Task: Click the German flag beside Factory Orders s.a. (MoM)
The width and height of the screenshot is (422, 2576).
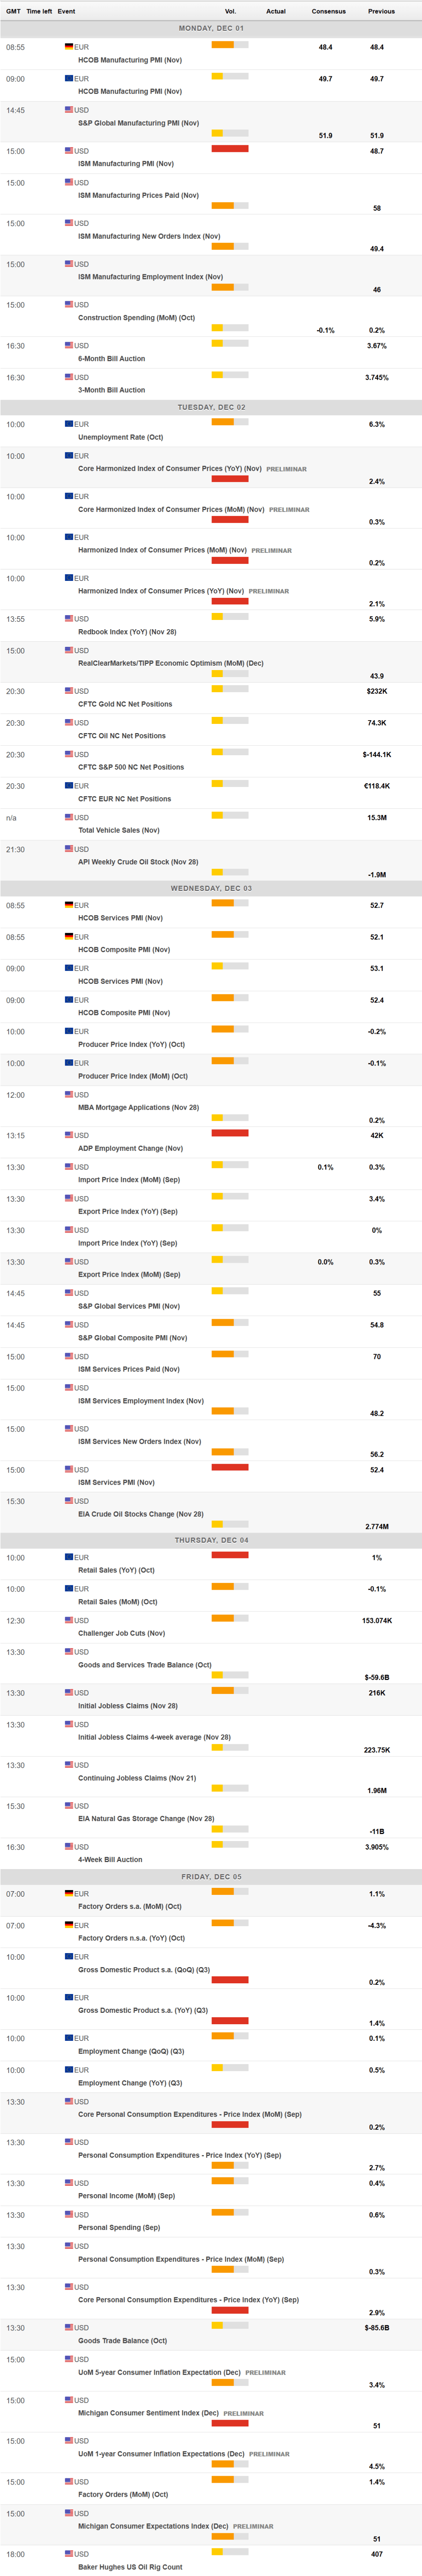Action: [x=69, y=1894]
